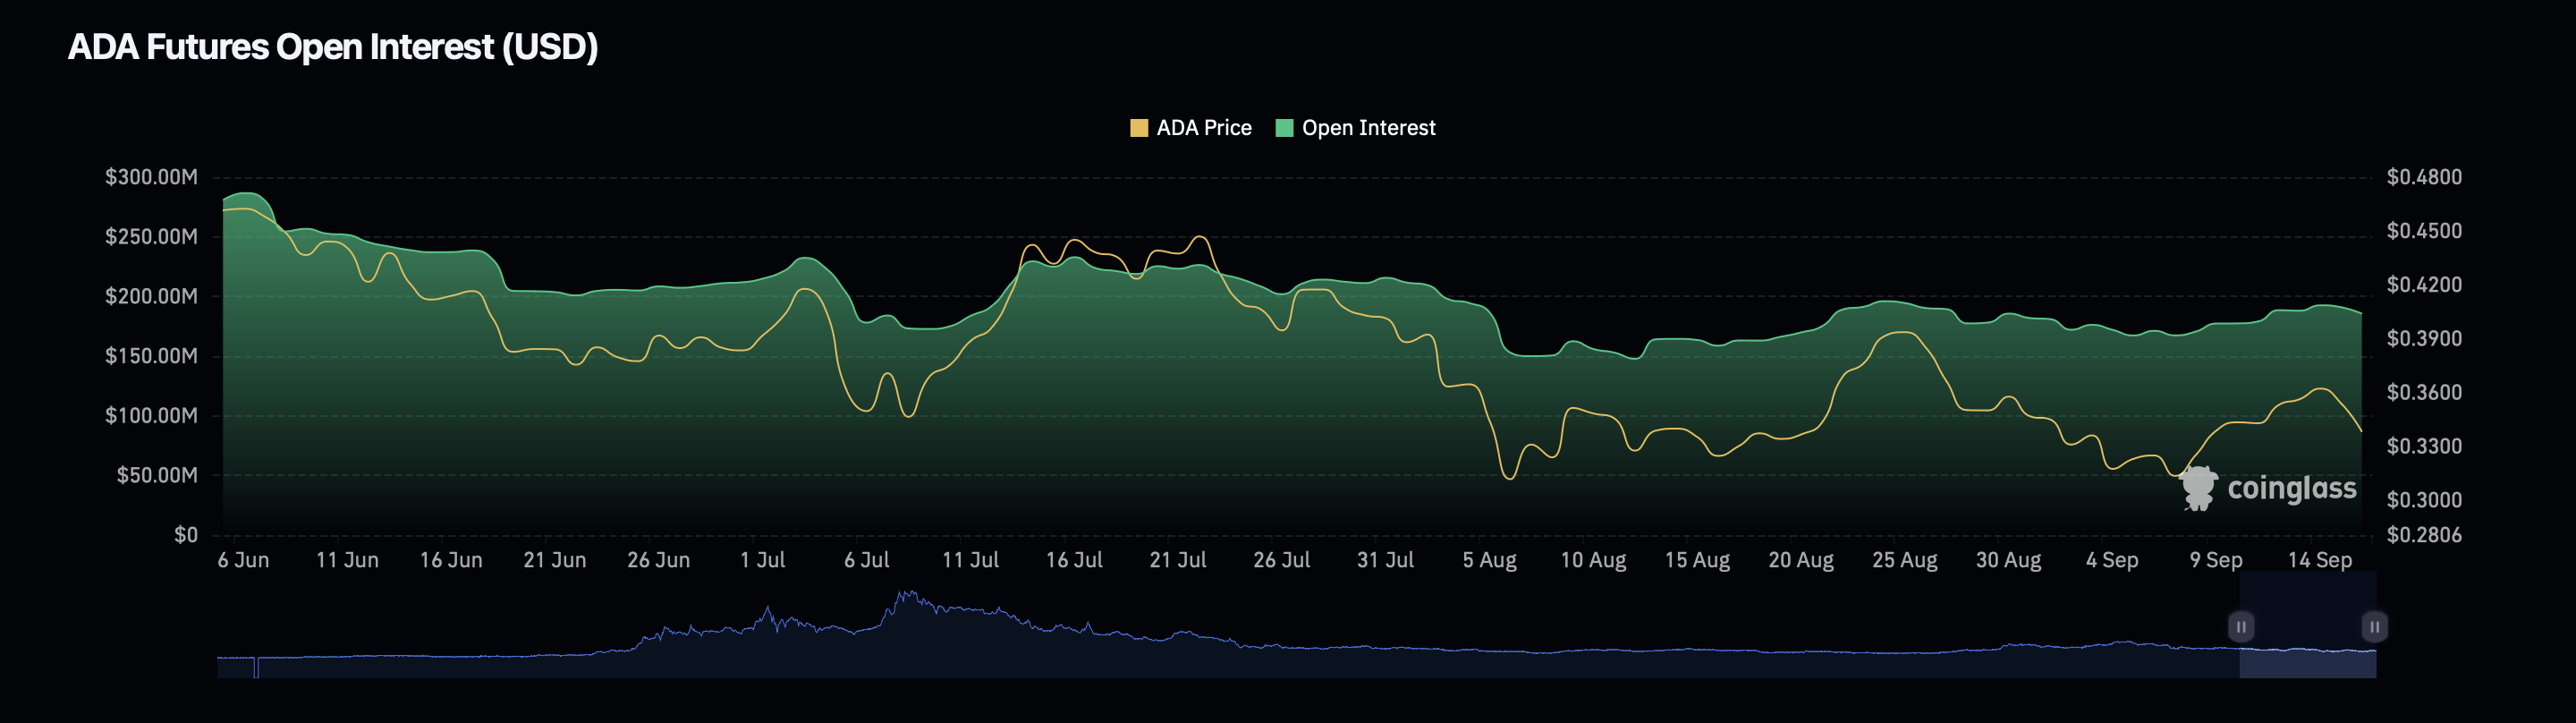Click the 11 Jun date label

347,560
